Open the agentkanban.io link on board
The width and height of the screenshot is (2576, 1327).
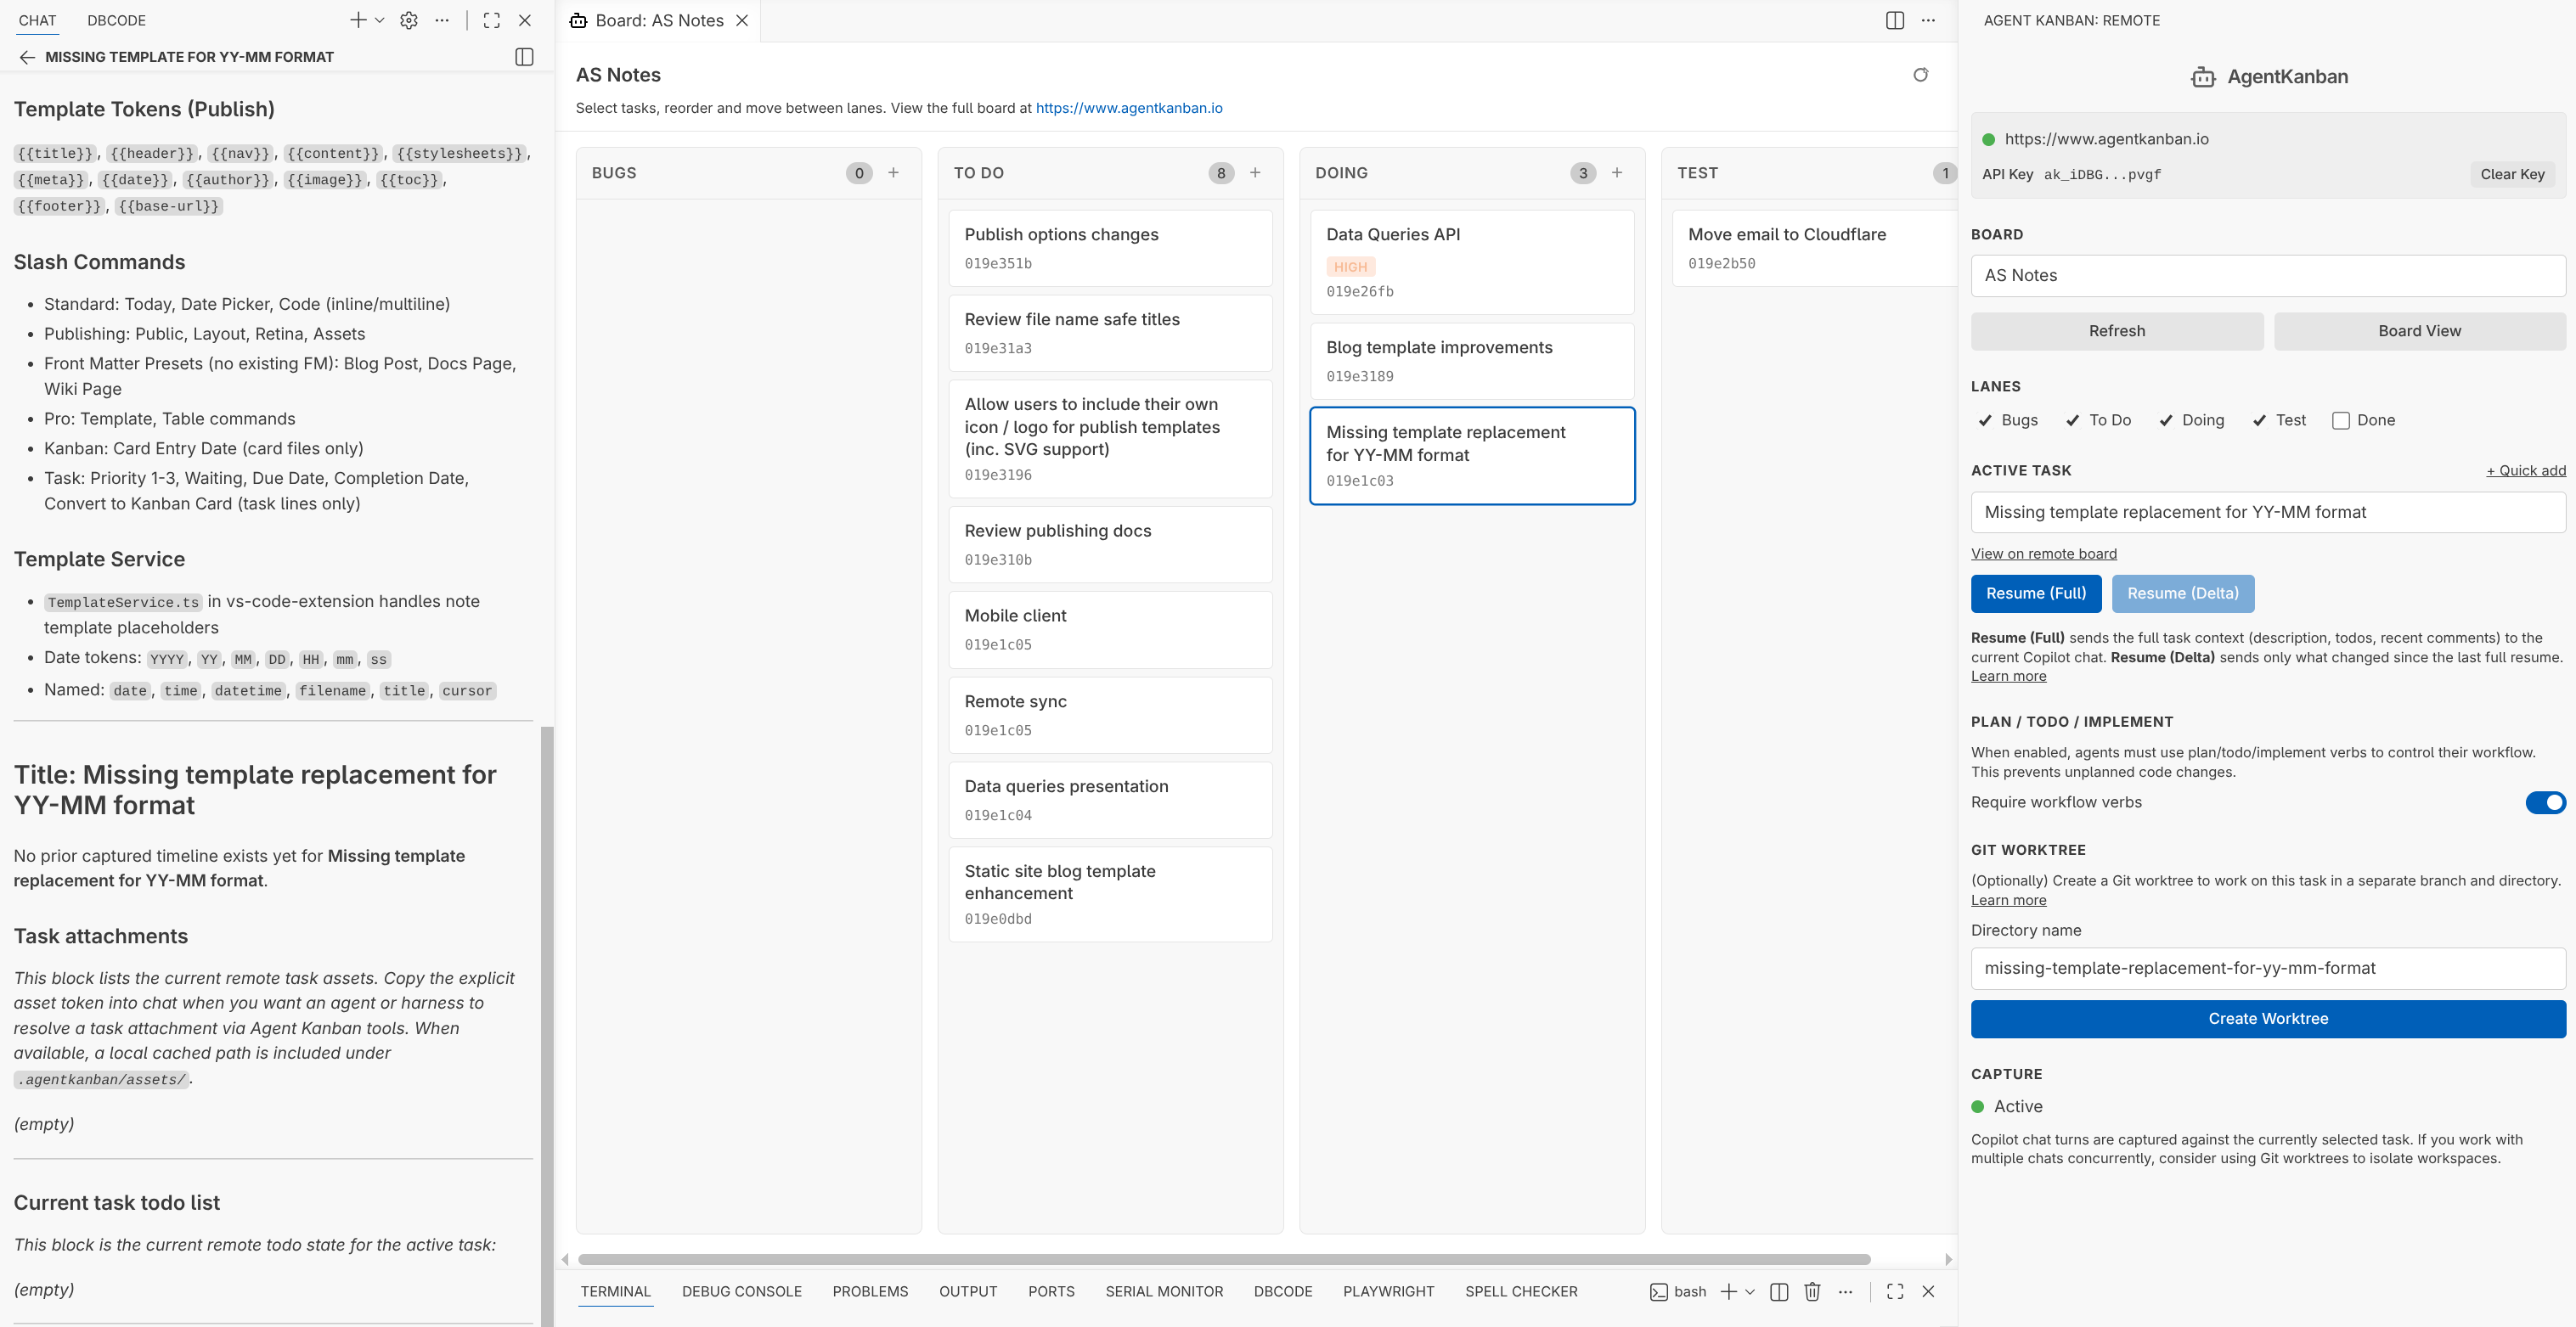[x=1129, y=108]
